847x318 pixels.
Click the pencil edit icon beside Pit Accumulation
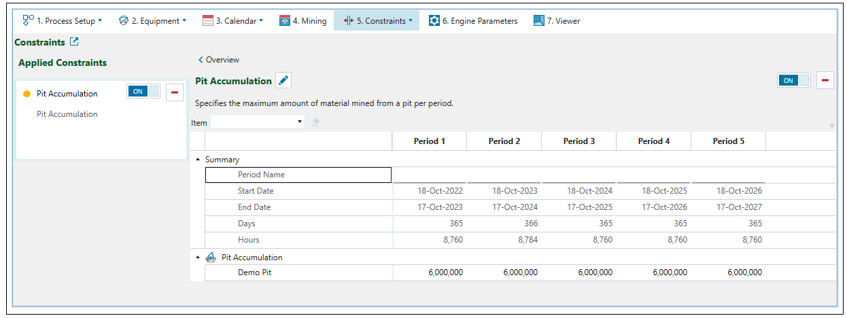pyautogui.click(x=283, y=81)
